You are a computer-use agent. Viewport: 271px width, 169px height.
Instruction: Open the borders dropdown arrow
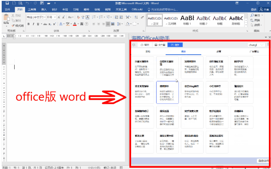pos(138,24)
